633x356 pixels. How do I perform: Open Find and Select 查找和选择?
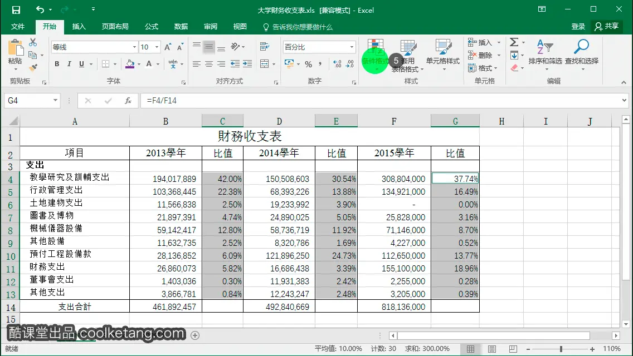(582, 56)
